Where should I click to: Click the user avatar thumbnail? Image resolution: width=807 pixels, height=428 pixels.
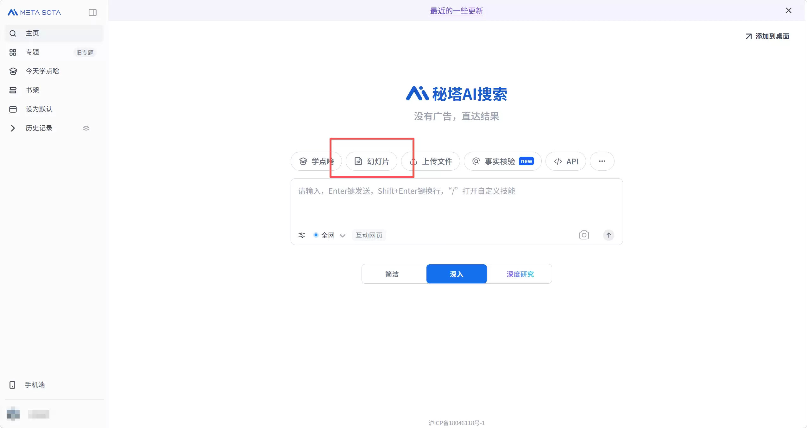coord(13,414)
